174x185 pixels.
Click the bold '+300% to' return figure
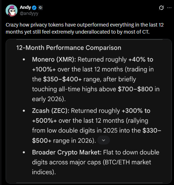(x=136, y=111)
